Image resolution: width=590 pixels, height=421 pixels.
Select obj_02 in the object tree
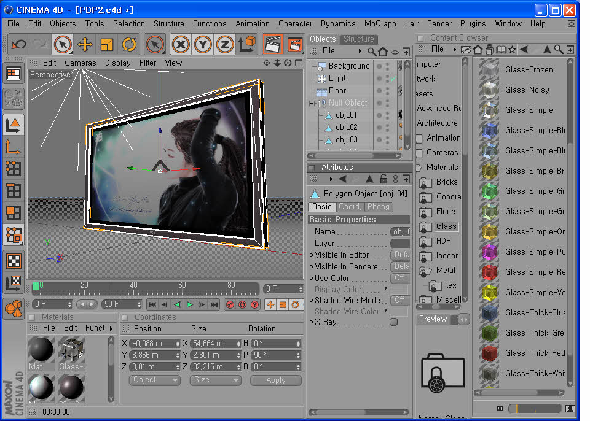coord(346,128)
